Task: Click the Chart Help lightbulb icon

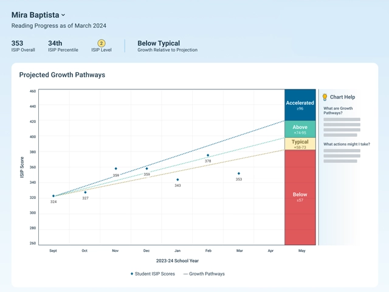Action: click(x=325, y=97)
